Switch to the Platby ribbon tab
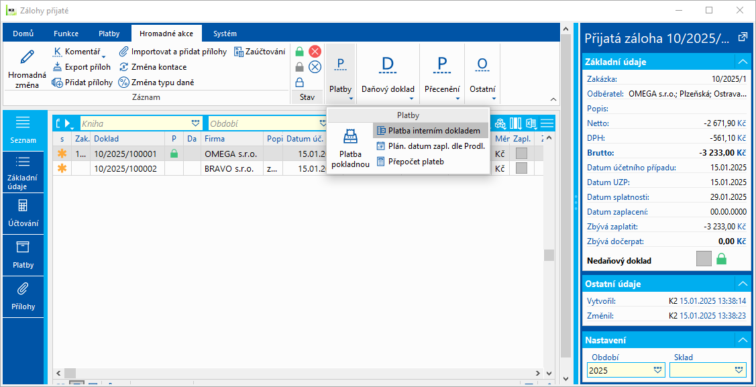The width and height of the screenshot is (756, 387). (109, 34)
